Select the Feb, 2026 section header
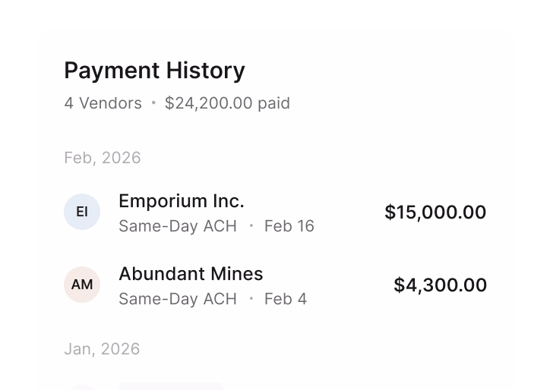The image size is (553, 390). [103, 158]
